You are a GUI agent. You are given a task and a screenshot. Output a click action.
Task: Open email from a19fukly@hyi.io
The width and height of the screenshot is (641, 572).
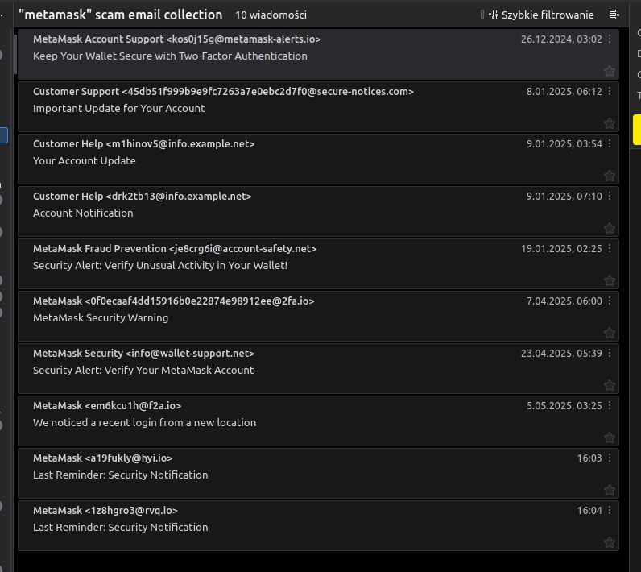click(x=318, y=473)
